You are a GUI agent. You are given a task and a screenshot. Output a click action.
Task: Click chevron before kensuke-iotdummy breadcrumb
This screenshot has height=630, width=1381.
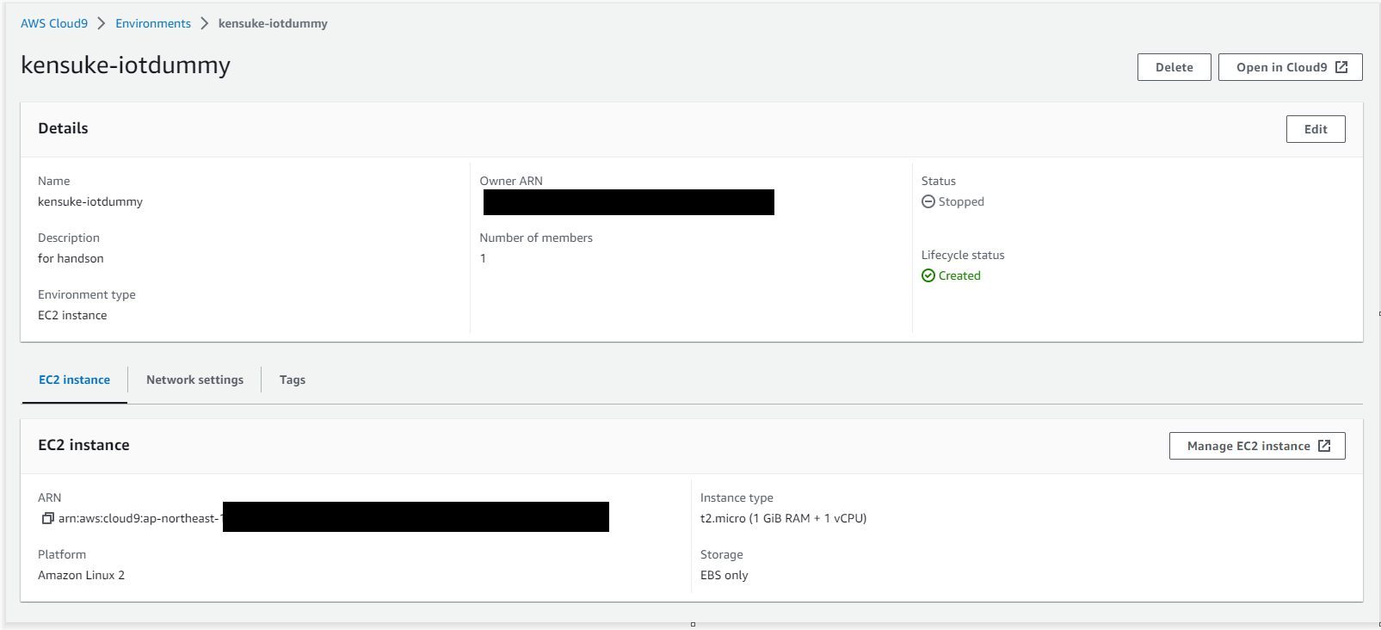205,23
